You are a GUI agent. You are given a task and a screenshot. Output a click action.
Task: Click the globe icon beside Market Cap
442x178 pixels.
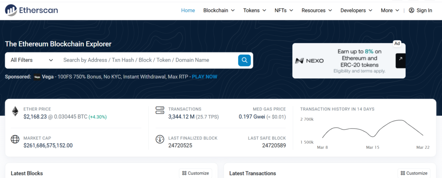point(15,139)
